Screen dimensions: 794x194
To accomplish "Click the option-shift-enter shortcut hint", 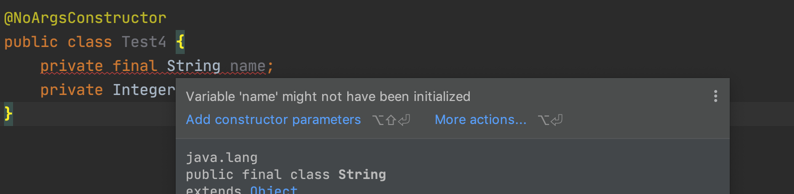I will click(x=391, y=120).
